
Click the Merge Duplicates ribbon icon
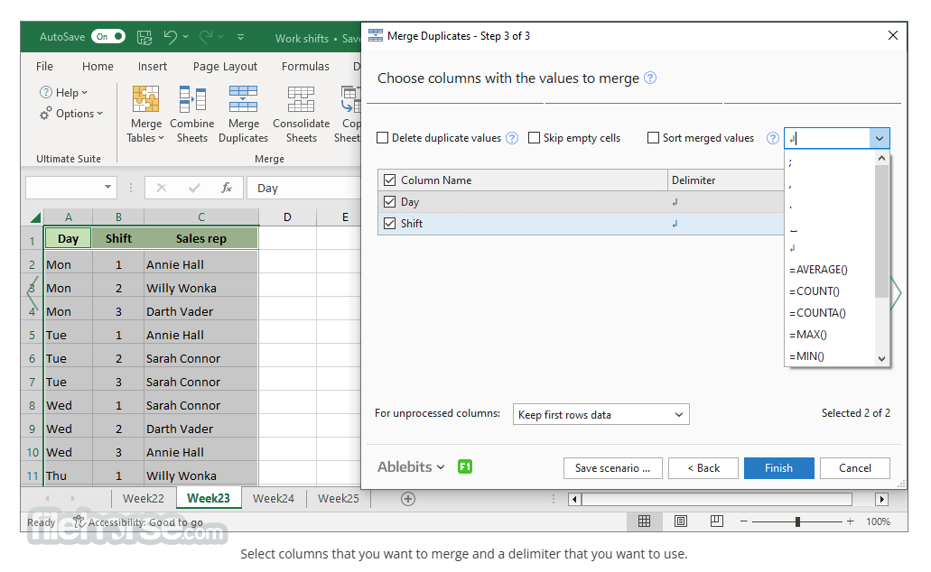[244, 98]
